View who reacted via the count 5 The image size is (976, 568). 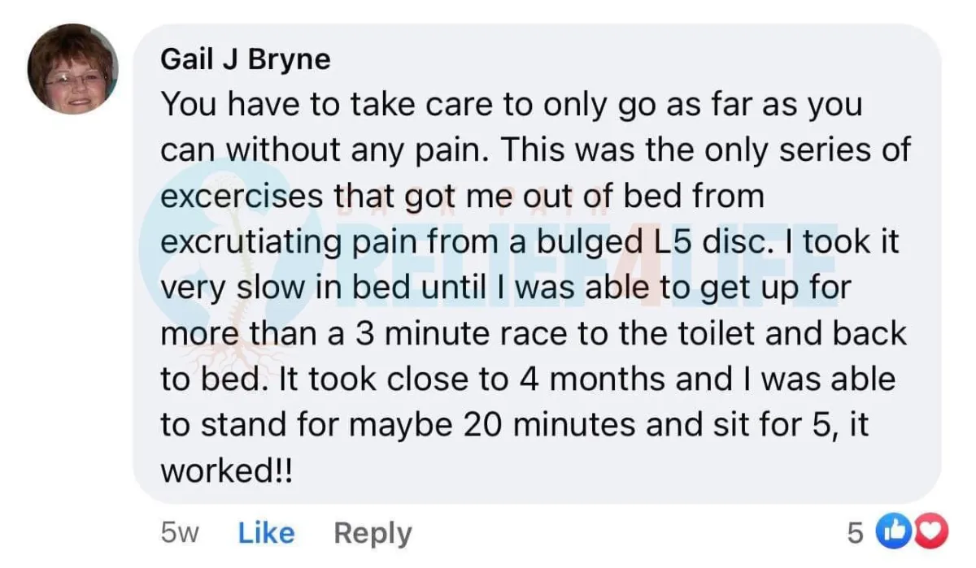[854, 532]
